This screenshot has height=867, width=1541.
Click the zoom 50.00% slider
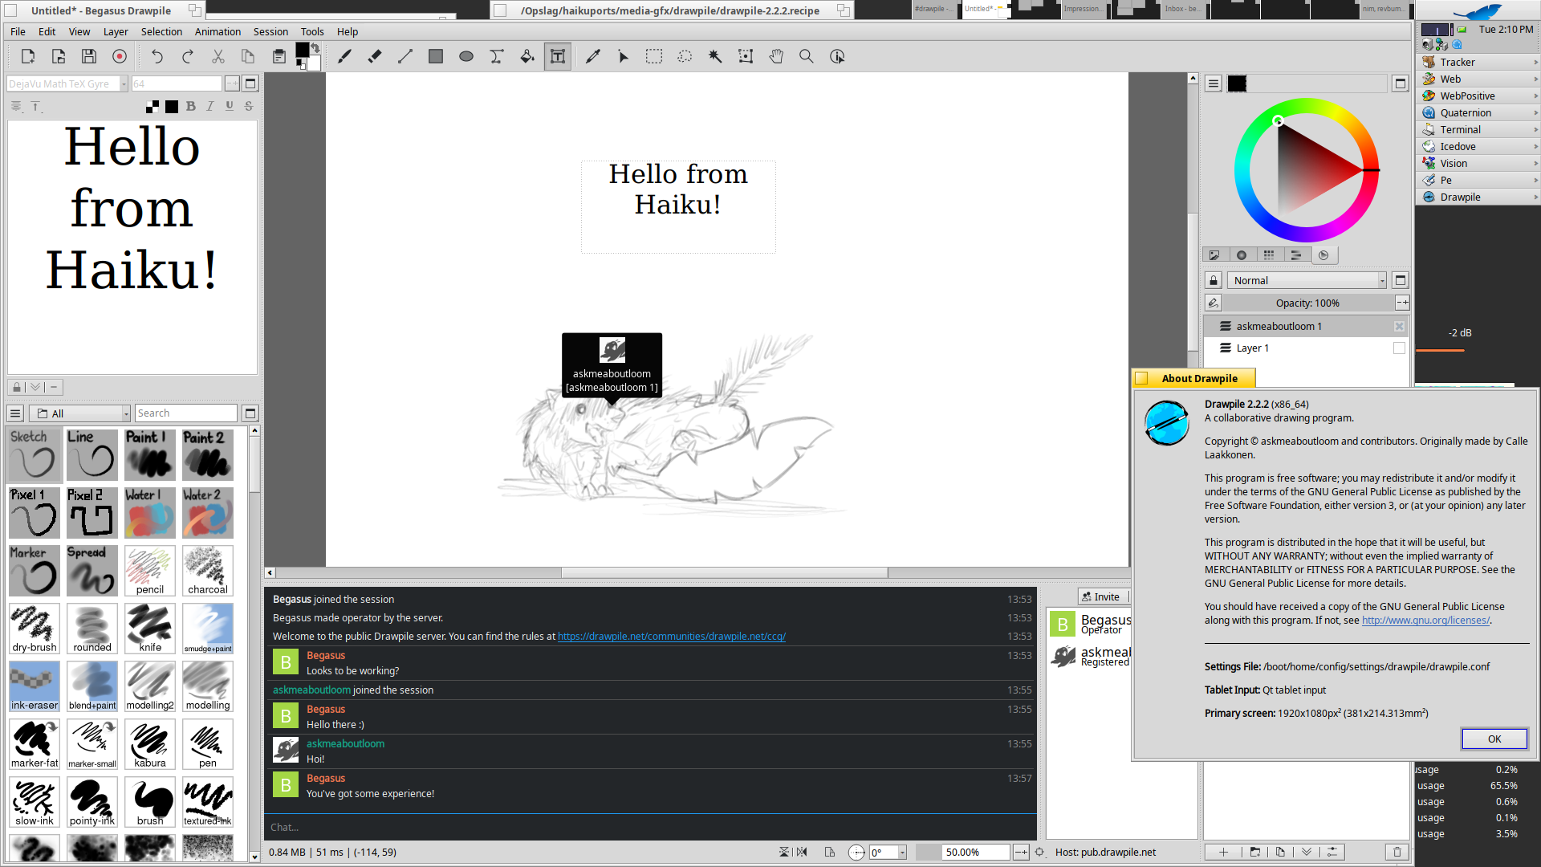coord(962,852)
